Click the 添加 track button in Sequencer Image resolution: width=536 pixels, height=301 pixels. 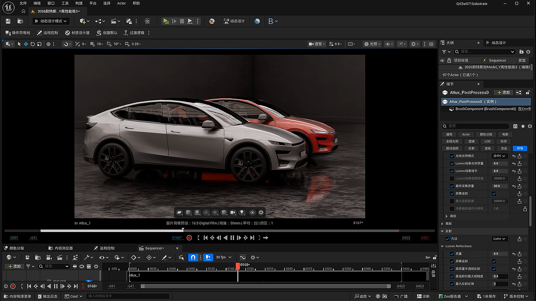(14, 266)
